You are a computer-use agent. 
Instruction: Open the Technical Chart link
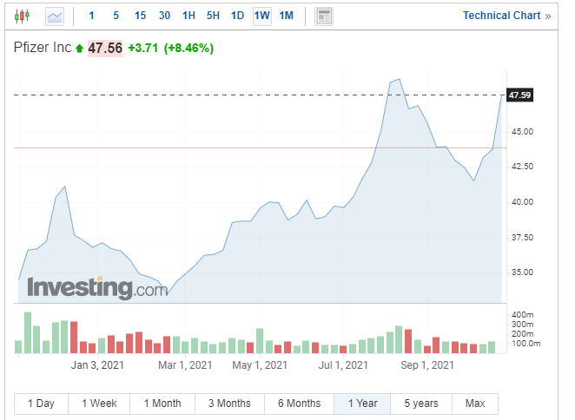coord(506,16)
